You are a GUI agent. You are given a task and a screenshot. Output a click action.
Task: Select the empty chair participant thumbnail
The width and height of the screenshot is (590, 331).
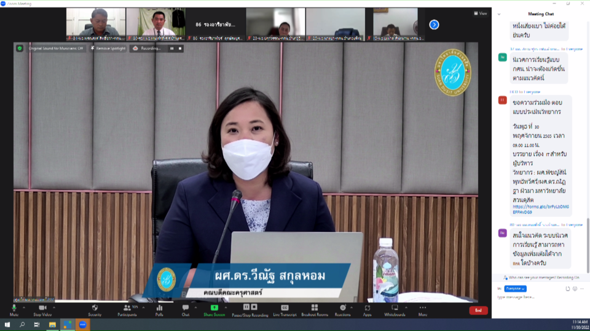click(336, 25)
